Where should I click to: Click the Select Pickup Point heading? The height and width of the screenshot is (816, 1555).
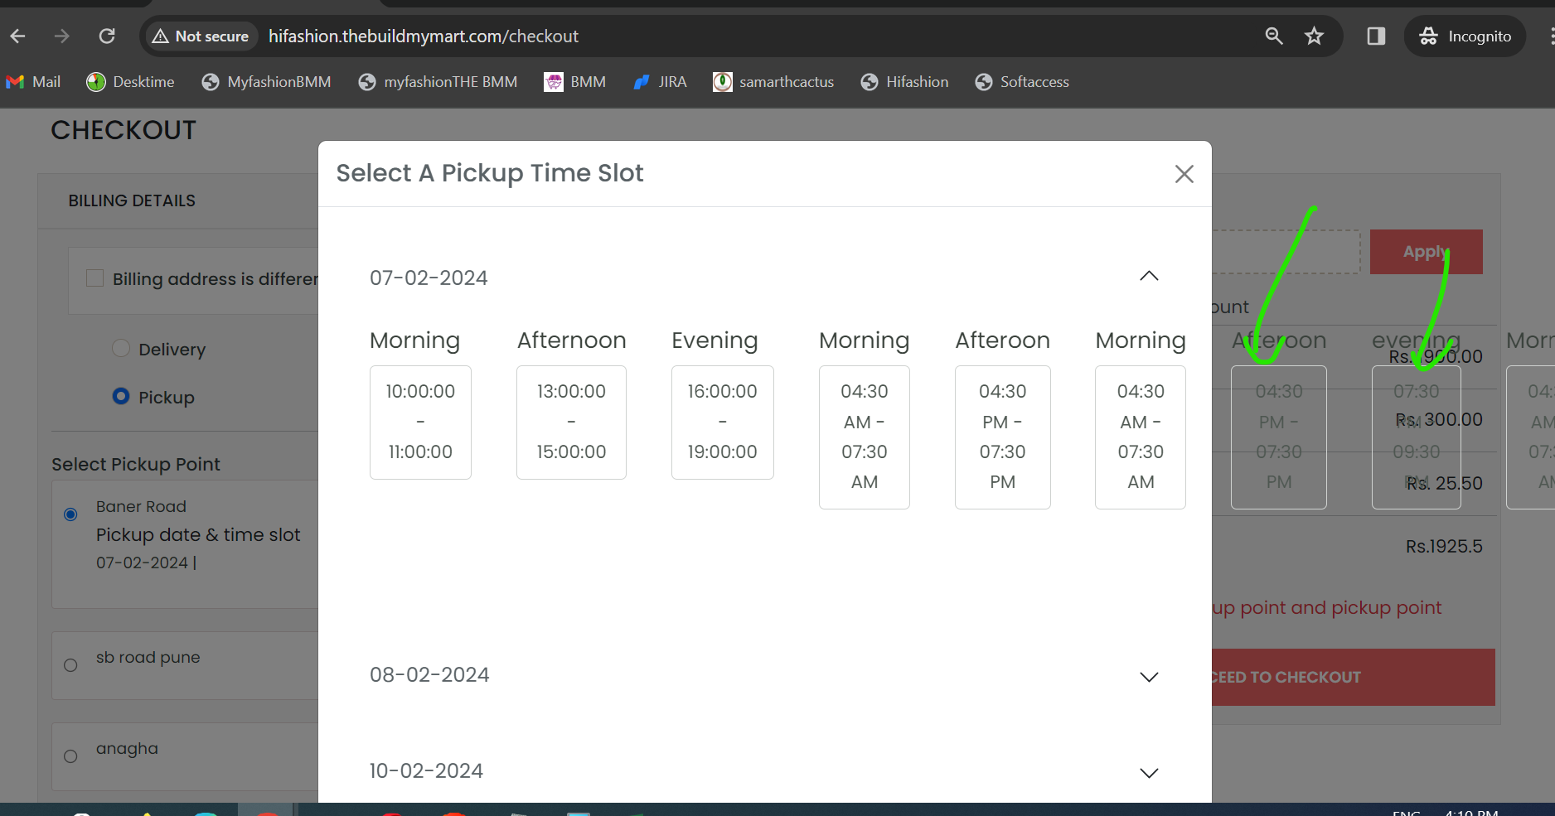pos(136,464)
